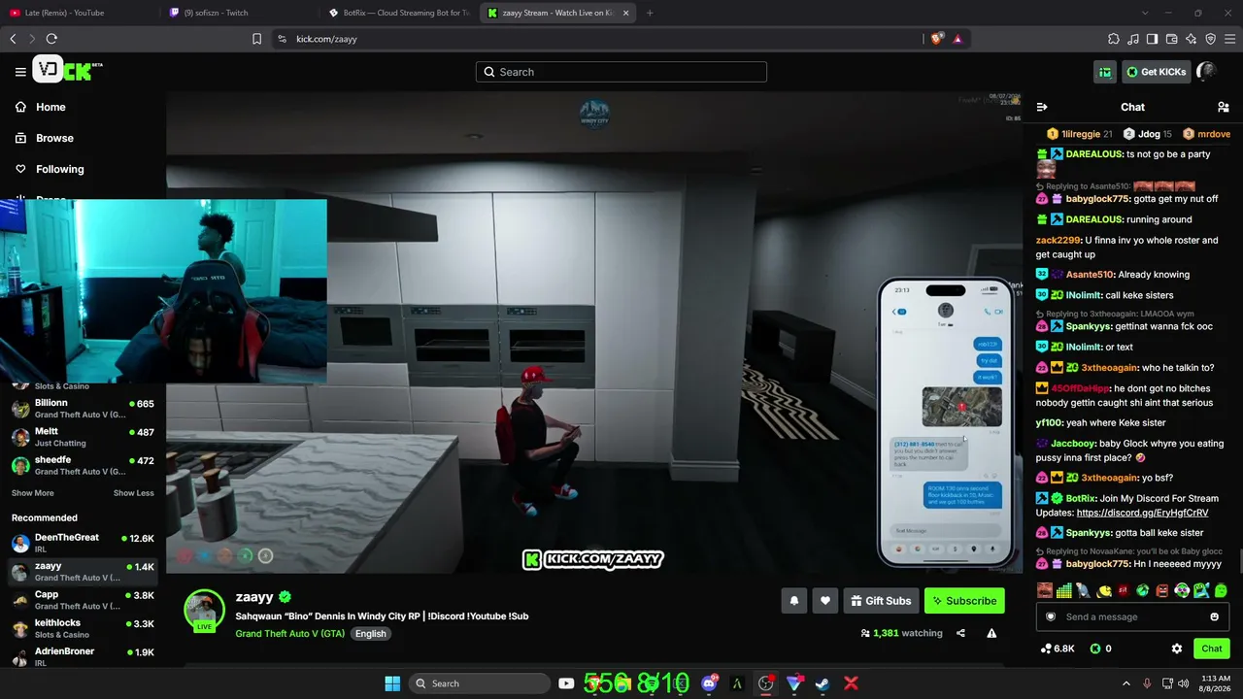
Task: Close the zaayy Stream tab
Action: pyautogui.click(x=625, y=13)
